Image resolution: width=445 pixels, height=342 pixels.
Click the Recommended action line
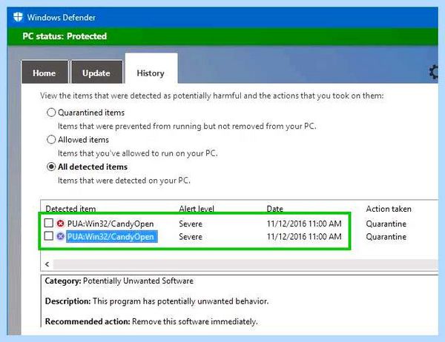coord(151,321)
